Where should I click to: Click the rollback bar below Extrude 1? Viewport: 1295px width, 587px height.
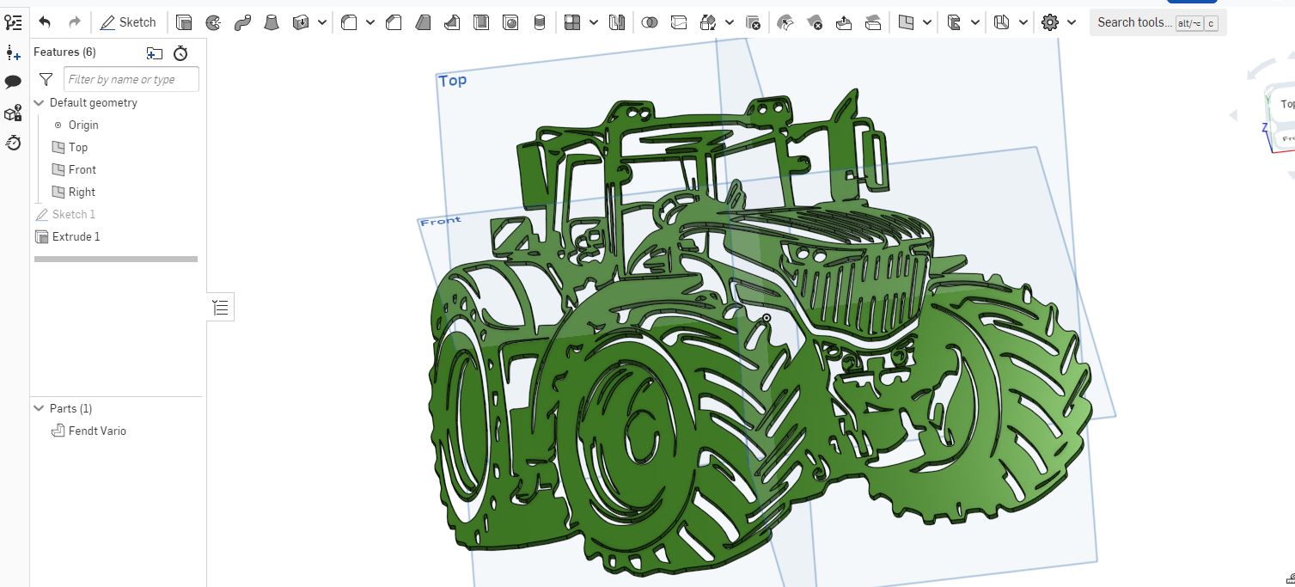[x=116, y=259]
